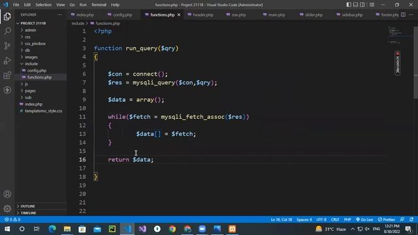Open the Help menu
418x235 pixels.
click(115, 5)
